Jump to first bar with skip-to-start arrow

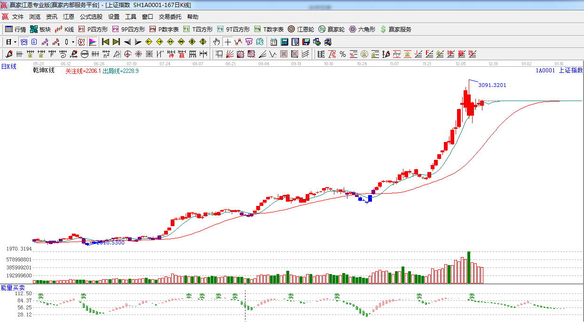click(105, 42)
